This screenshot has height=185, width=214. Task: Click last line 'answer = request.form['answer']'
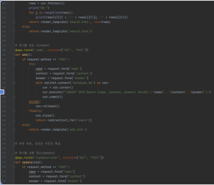click(55, 181)
